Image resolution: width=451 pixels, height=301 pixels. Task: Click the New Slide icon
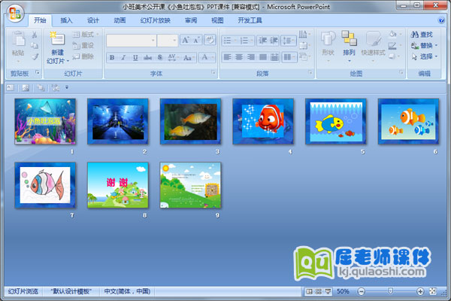coord(57,39)
